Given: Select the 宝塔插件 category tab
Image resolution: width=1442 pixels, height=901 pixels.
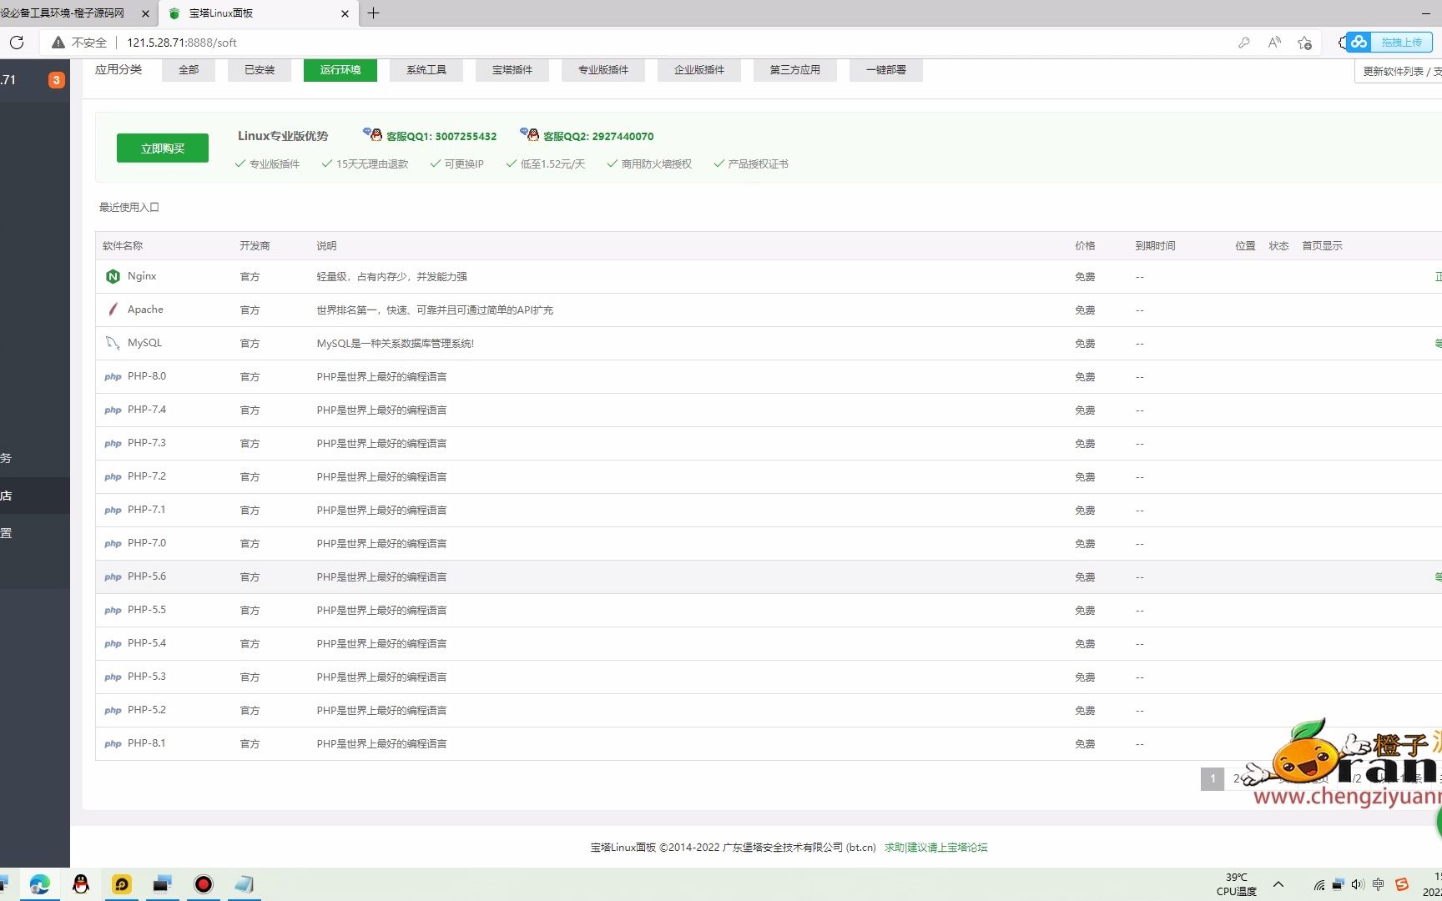Looking at the screenshot, I should coord(512,70).
